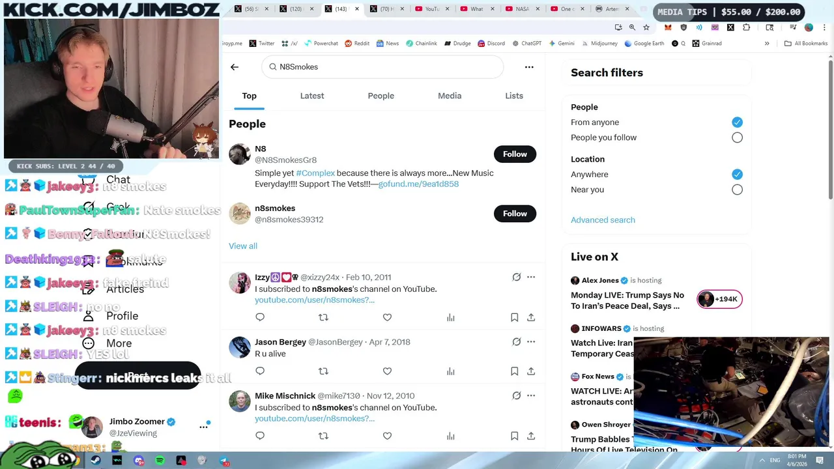Open the gofund.me link in N8's bio
Image resolution: width=834 pixels, height=469 pixels.
click(418, 184)
